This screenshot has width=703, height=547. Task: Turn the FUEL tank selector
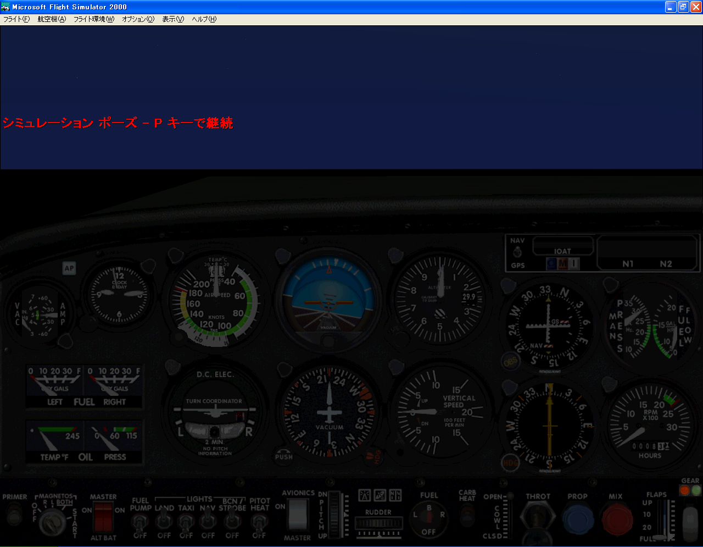429,518
